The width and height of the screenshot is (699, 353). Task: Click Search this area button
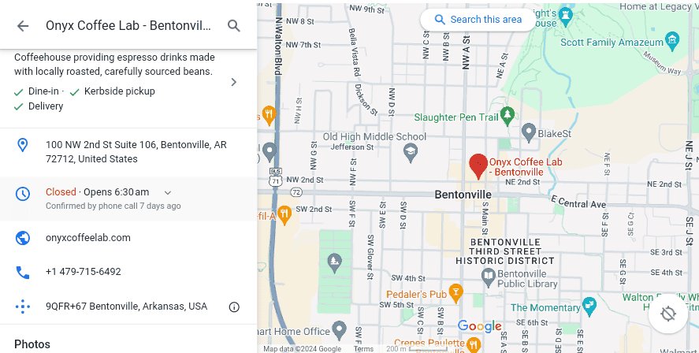(x=478, y=20)
